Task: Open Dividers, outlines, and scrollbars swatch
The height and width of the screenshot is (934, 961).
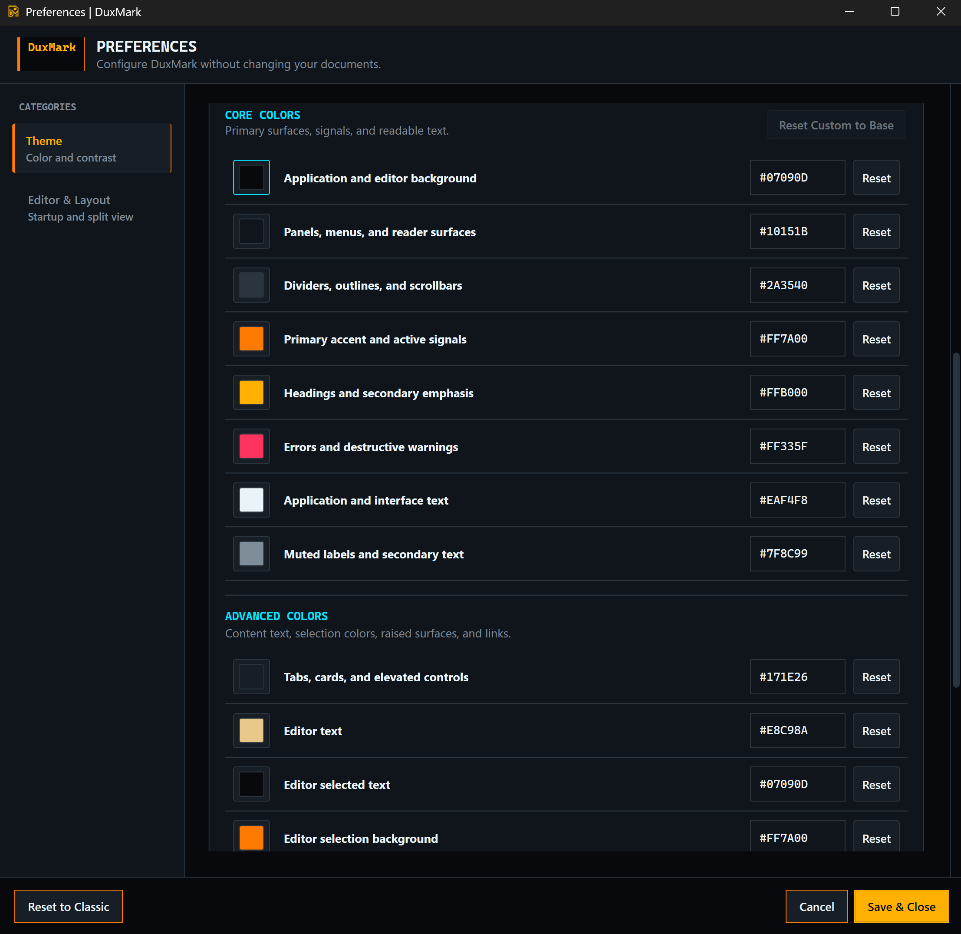Action: coord(251,285)
